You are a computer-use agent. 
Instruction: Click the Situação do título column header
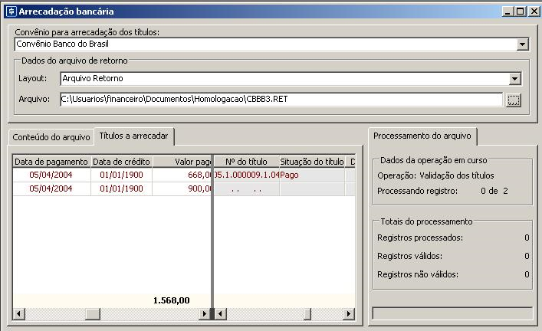[x=311, y=162]
